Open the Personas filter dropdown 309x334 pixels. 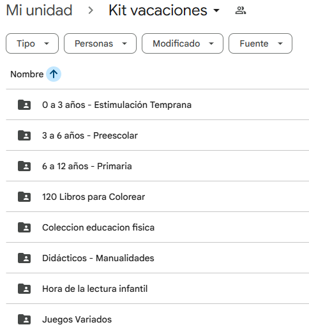point(100,43)
